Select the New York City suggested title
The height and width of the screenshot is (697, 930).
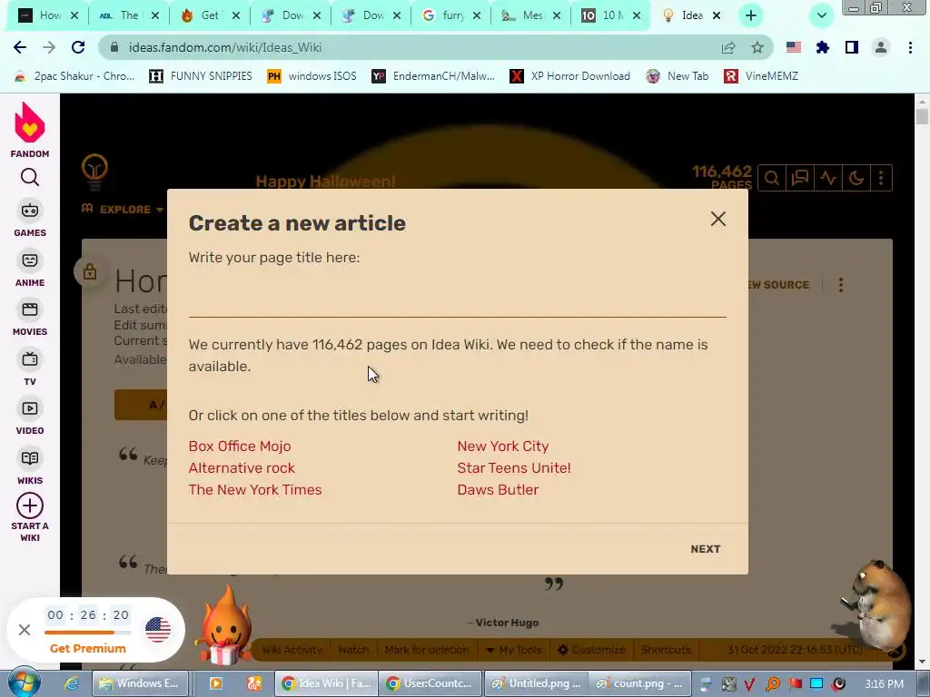pyautogui.click(x=503, y=447)
